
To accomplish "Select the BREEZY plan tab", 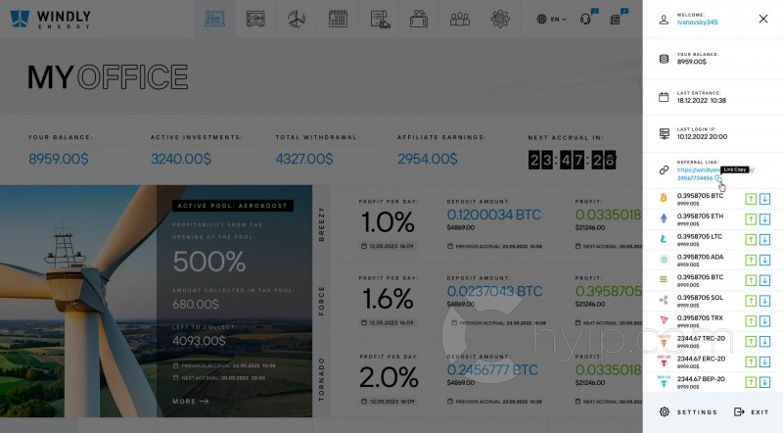I will coord(321,224).
